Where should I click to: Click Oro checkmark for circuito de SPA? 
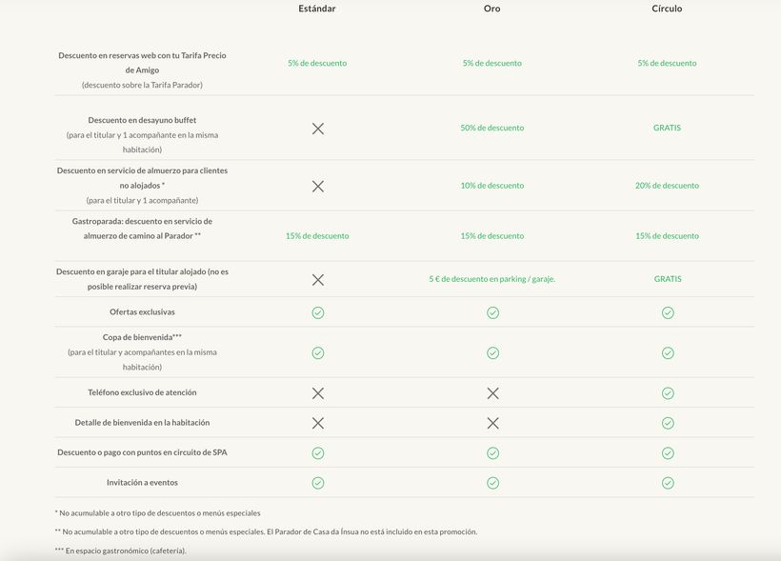(492, 452)
